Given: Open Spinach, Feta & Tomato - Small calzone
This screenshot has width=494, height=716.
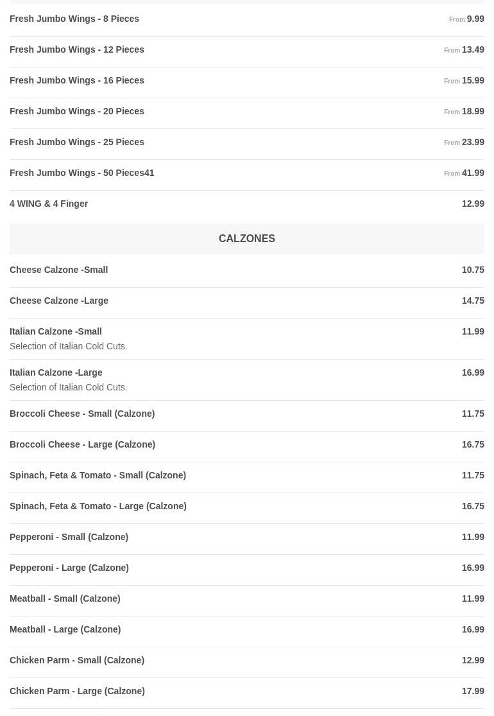Looking at the screenshot, I should pyautogui.click(x=98, y=475).
